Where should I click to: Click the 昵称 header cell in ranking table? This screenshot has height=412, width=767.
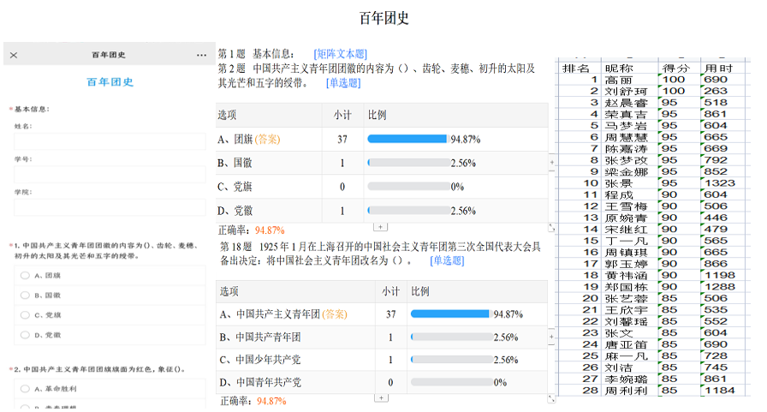[629, 68]
